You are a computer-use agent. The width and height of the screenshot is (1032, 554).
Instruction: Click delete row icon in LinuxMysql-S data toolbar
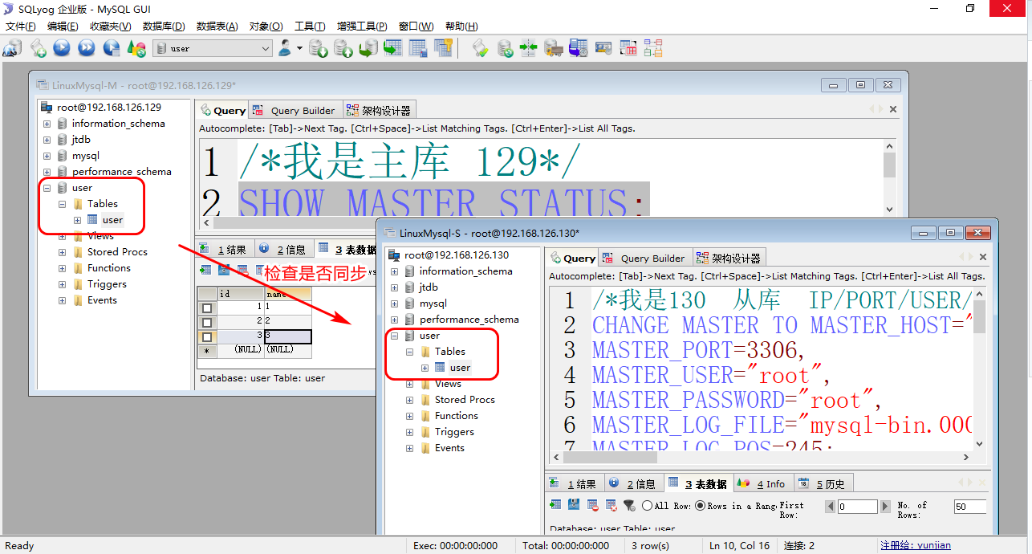(593, 505)
